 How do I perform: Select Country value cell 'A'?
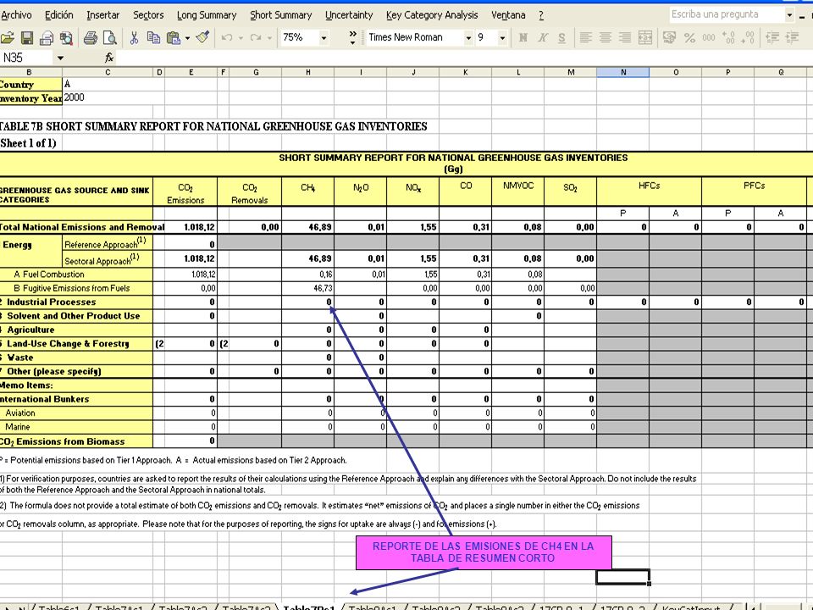(108, 84)
